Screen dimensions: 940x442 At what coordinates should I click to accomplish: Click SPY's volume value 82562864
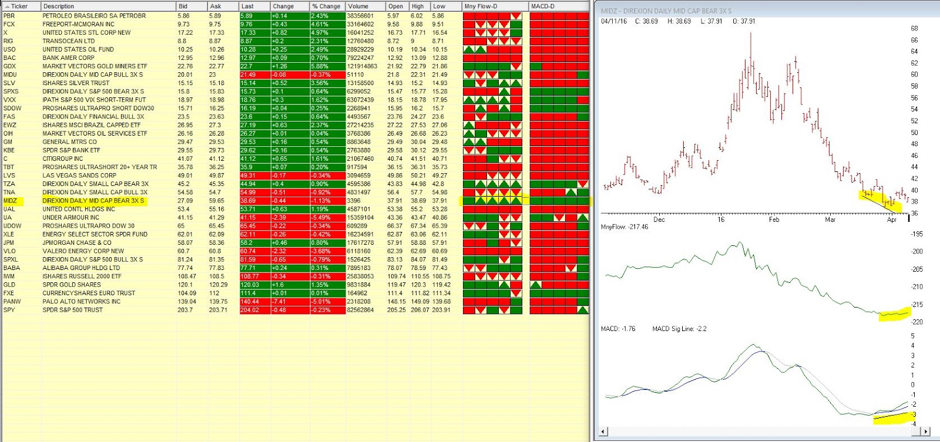(361, 310)
